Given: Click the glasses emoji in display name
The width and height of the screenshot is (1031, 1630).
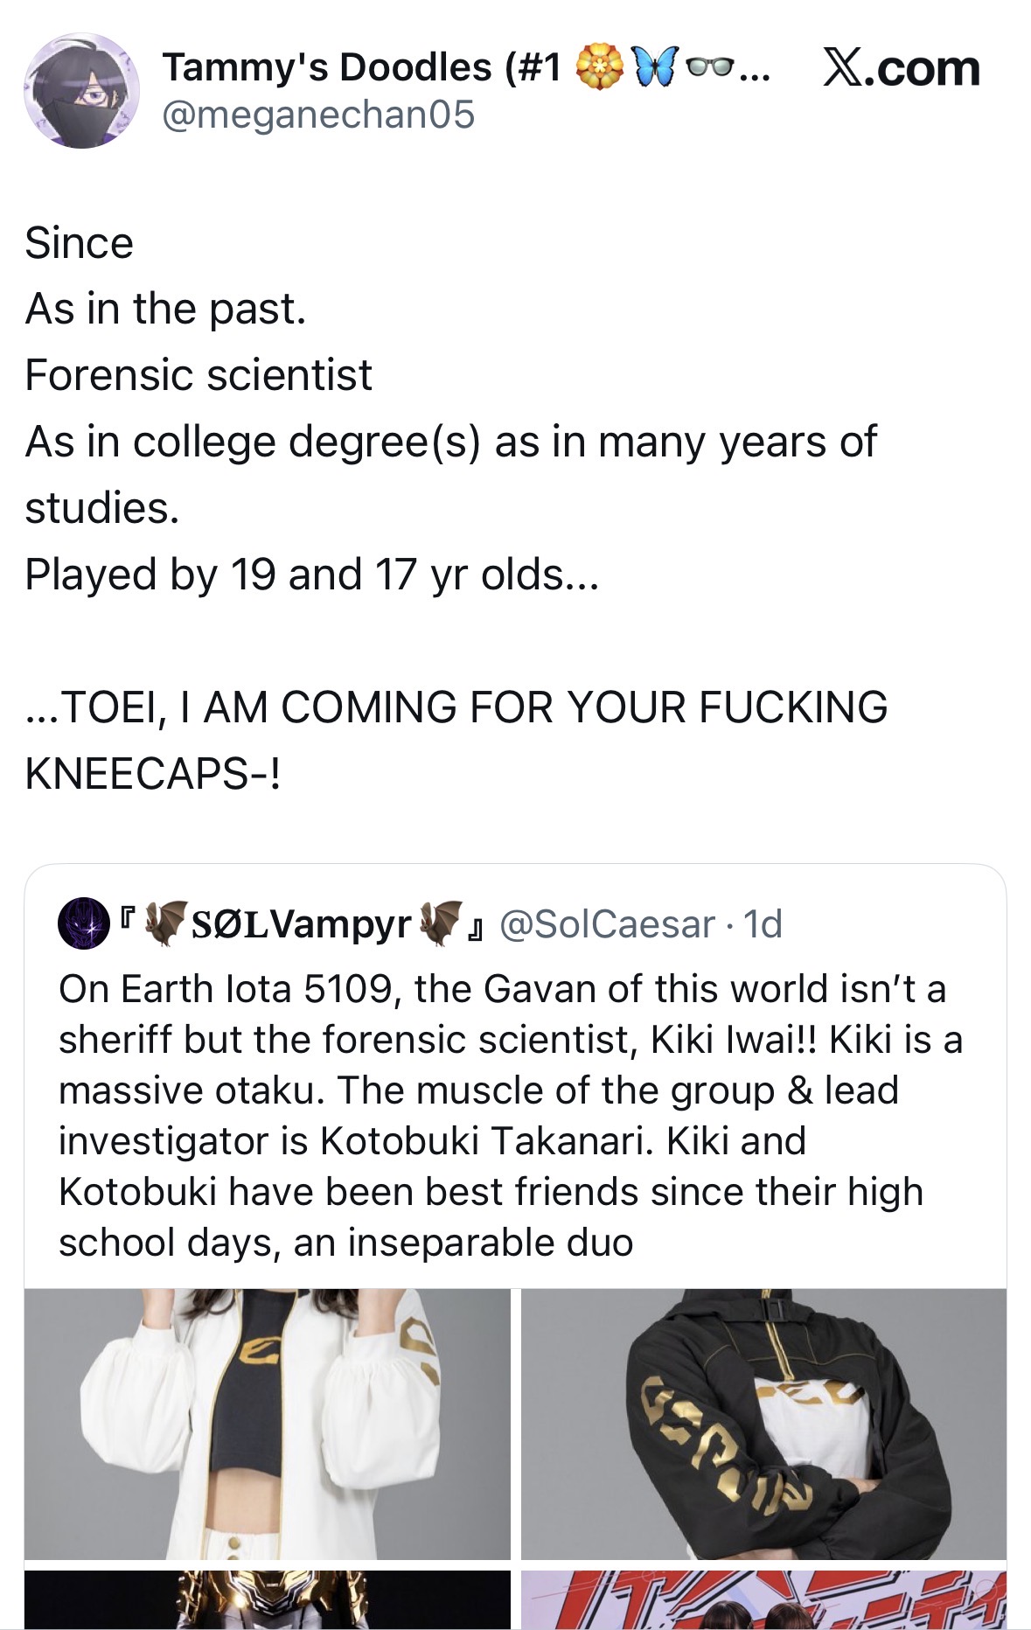Looking at the screenshot, I should coord(709,67).
